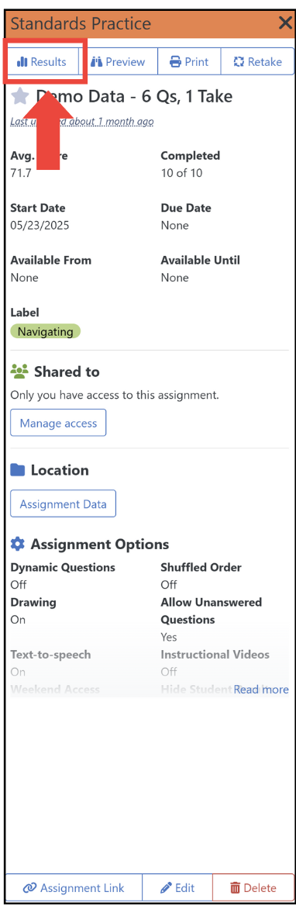Image resolution: width=296 pixels, height=906 pixels.
Task: Favorite the assignment with the star icon
Action: 19,96
